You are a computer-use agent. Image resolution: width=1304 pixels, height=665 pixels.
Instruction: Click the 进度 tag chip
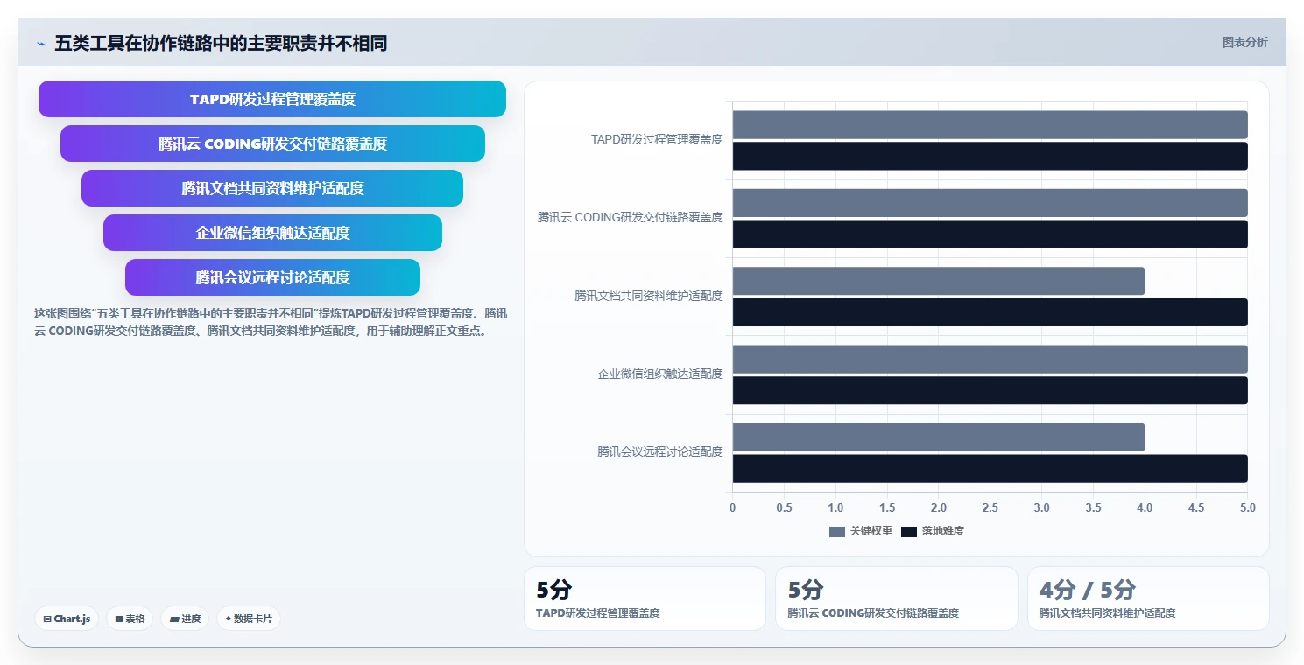click(x=185, y=619)
